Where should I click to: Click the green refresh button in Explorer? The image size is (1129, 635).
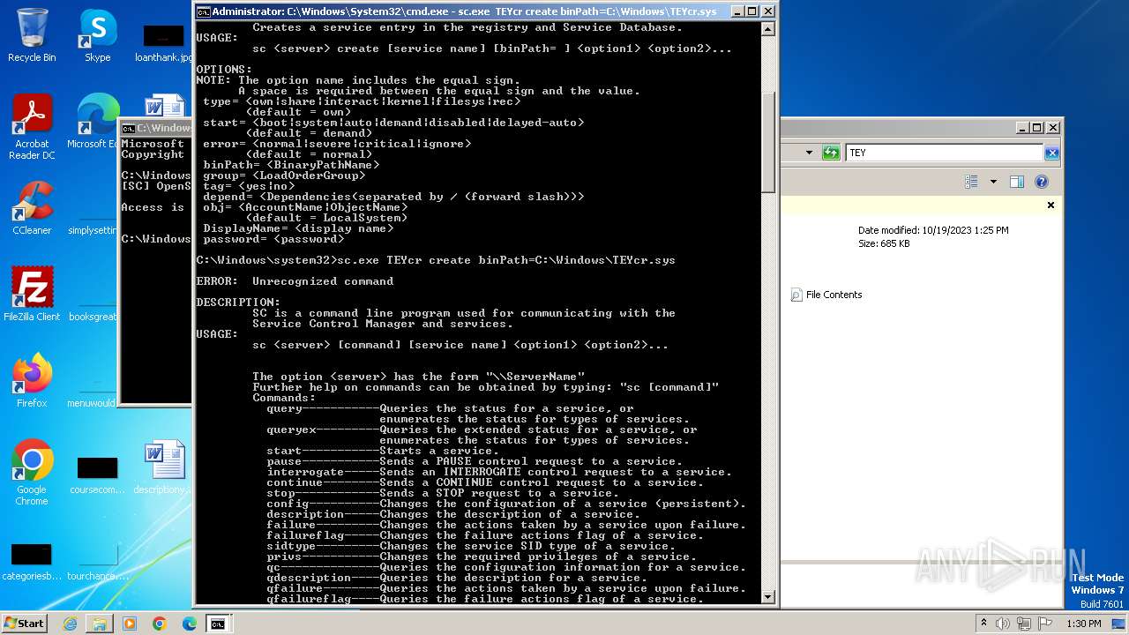point(830,153)
